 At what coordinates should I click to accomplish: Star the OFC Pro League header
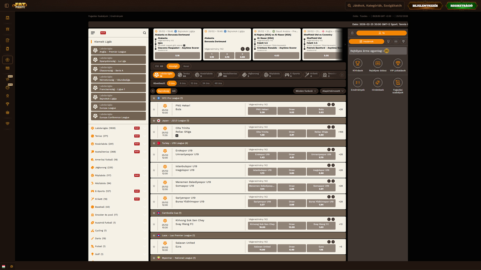pos(154,98)
